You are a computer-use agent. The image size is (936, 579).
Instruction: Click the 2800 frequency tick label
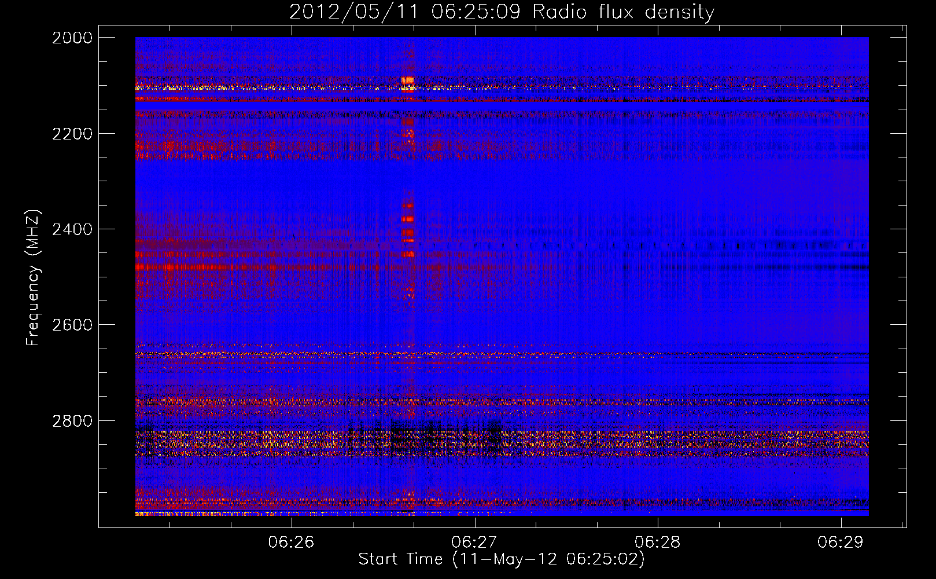point(72,421)
